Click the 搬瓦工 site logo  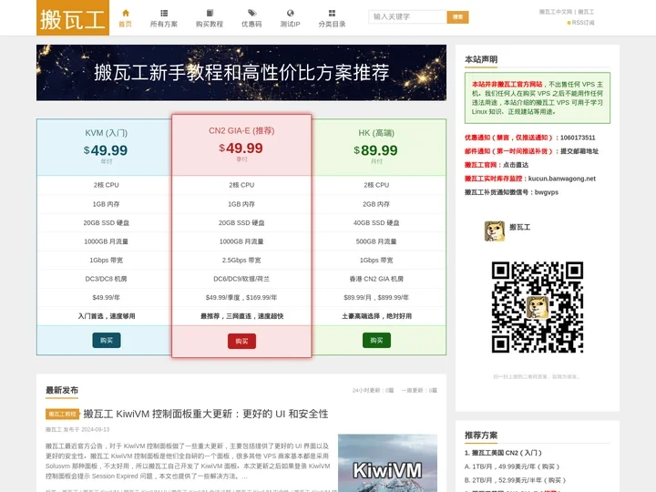point(73,18)
